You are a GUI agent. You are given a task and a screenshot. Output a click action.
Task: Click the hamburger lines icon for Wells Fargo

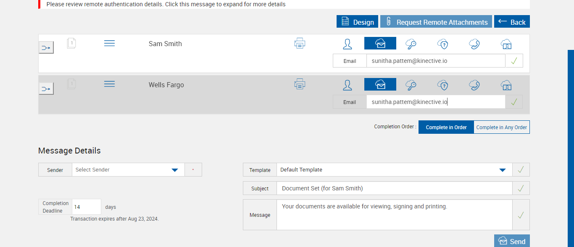[x=109, y=84]
